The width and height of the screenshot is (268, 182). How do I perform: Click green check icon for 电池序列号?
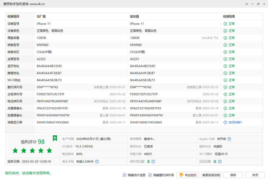click(x=225, y=102)
